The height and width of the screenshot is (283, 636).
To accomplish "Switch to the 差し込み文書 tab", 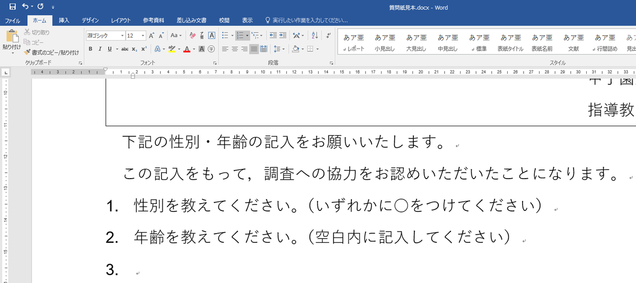I will click(x=191, y=20).
